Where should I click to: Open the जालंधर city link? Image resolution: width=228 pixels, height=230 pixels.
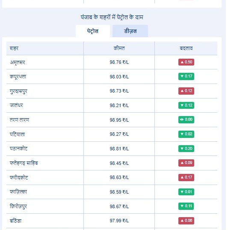(16, 105)
